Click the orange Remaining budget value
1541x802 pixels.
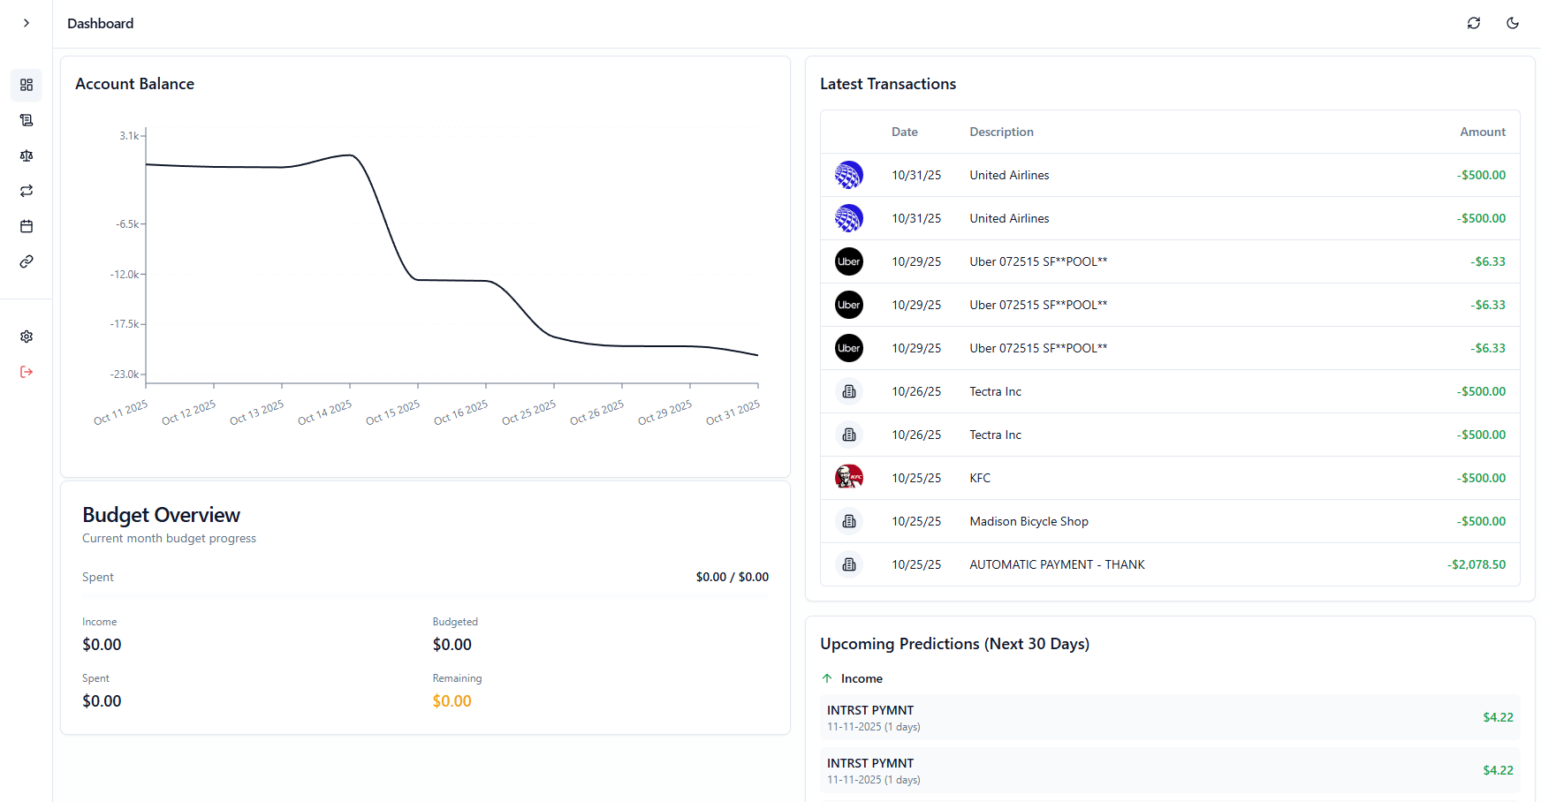pyautogui.click(x=452, y=700)
